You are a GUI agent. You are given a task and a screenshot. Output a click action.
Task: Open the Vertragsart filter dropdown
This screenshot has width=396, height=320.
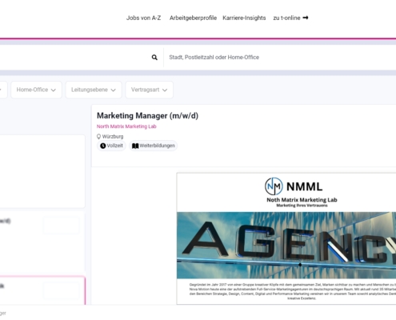pyautogui.click(x=150, y=90)
